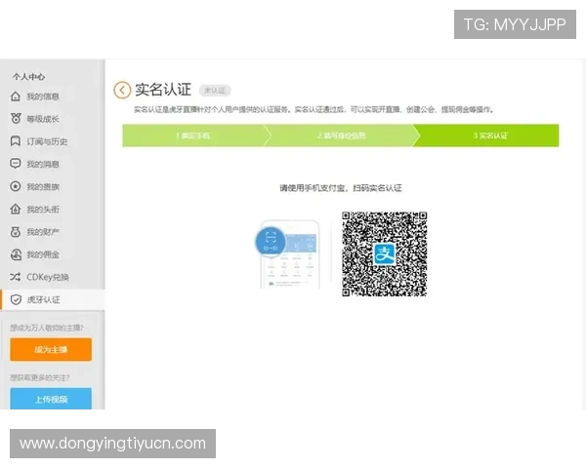Screen dimensions: 586x468
Task: Click the phone scan illustration
Action: [x=288, y=253]
